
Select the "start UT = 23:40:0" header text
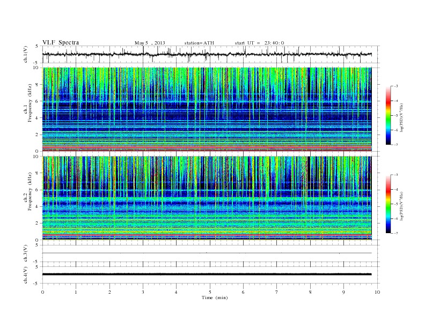pyautogui.click(x=259, y=43)
